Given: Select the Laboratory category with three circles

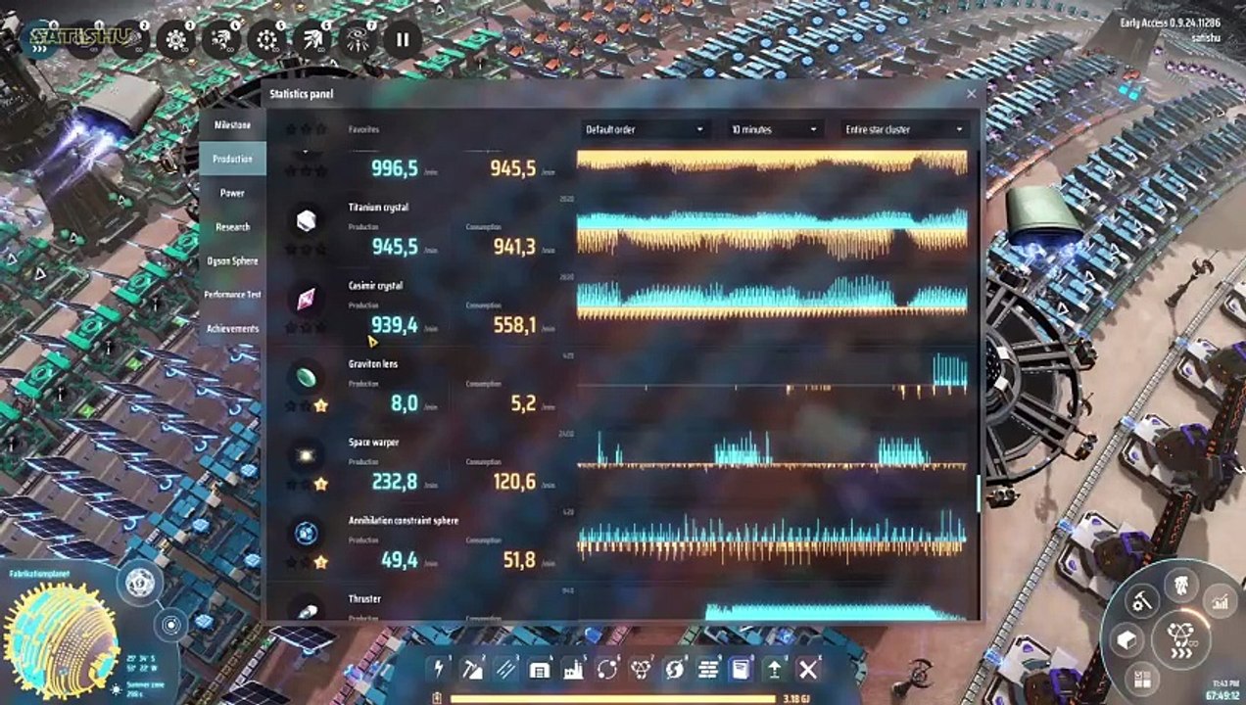Looking at the screenshot, I should [x=641, y=669].
